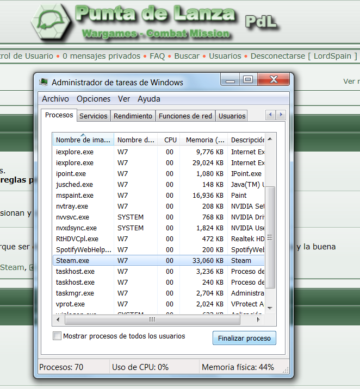
Task: Open 0 mensajes privados link in forum
Action: 101,56
